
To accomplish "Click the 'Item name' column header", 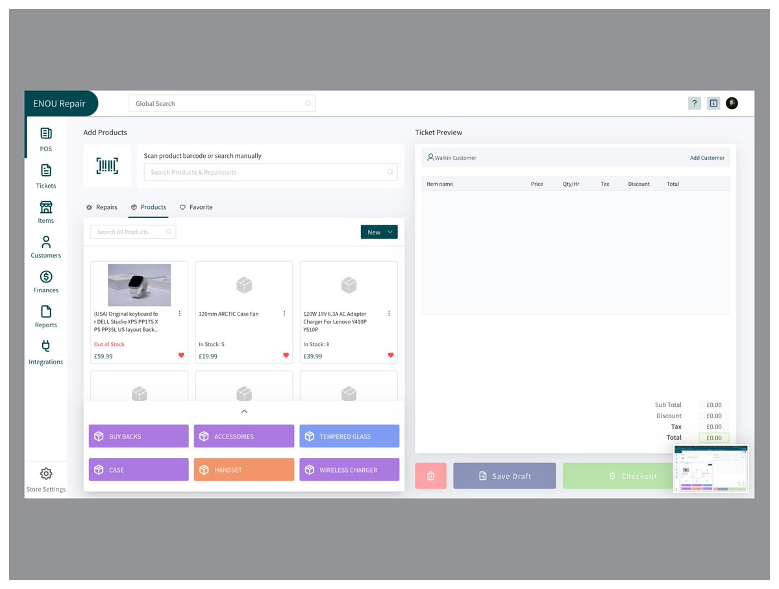I will coord(440,184).
